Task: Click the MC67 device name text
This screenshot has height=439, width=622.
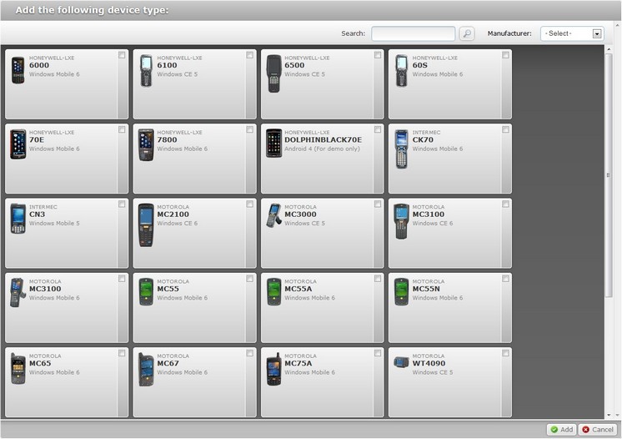Action: (168, 363)
